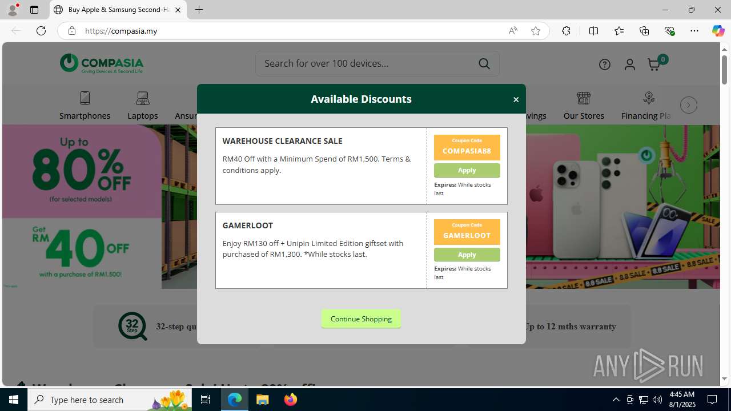Open the browser profile icon

[13, 10]
